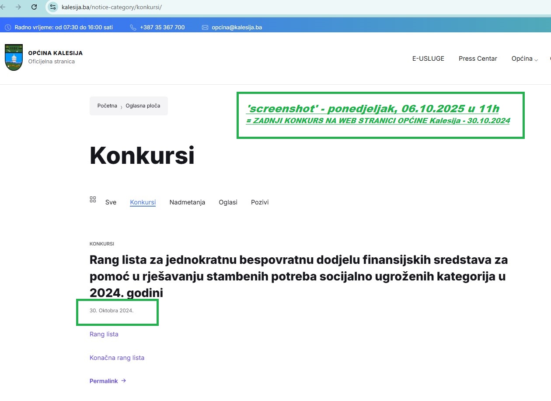Expand the Općina dropdown menu
This screenshot has width=551, height=401.
tap(524, 59)
